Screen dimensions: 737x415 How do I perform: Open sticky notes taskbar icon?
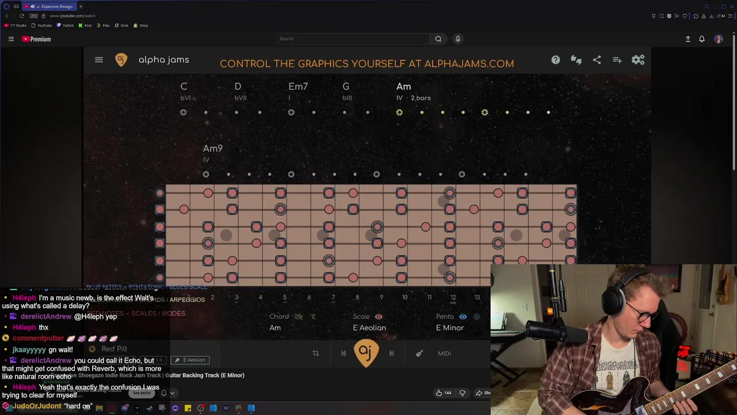pos(188,408)
